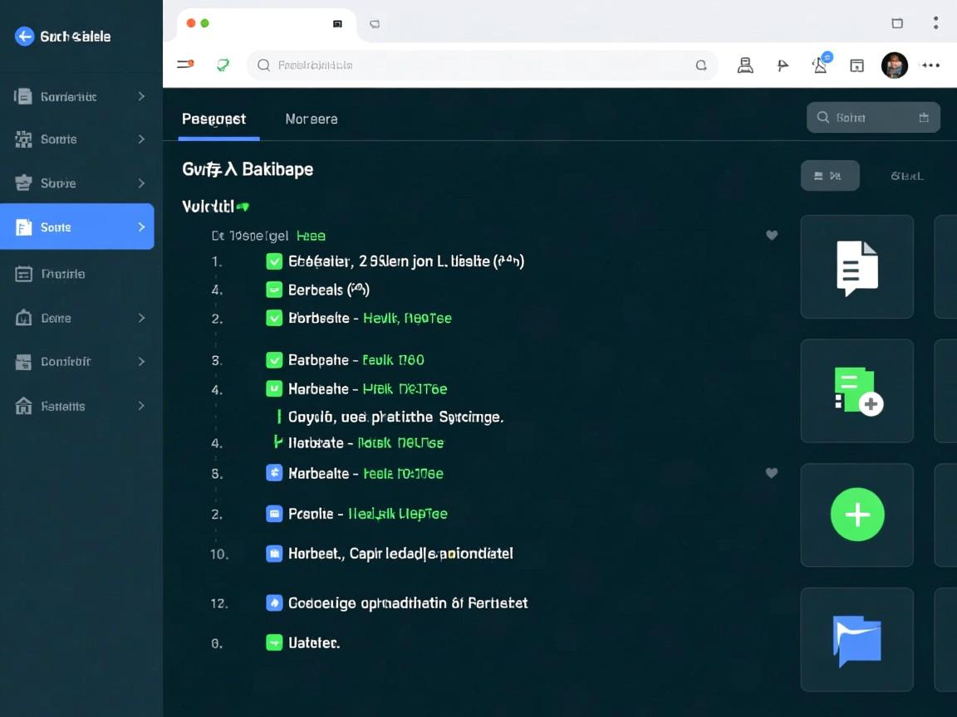Click the back arrow in sidebar header
This screenshot has height=717, width=957.
pos(25,36)
